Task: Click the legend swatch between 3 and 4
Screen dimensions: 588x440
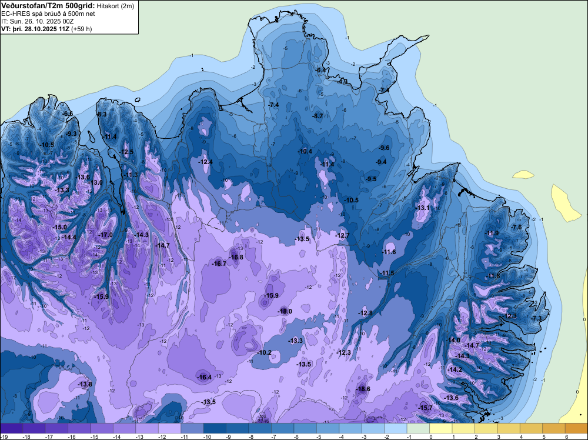Action: [x=509, y=428]
